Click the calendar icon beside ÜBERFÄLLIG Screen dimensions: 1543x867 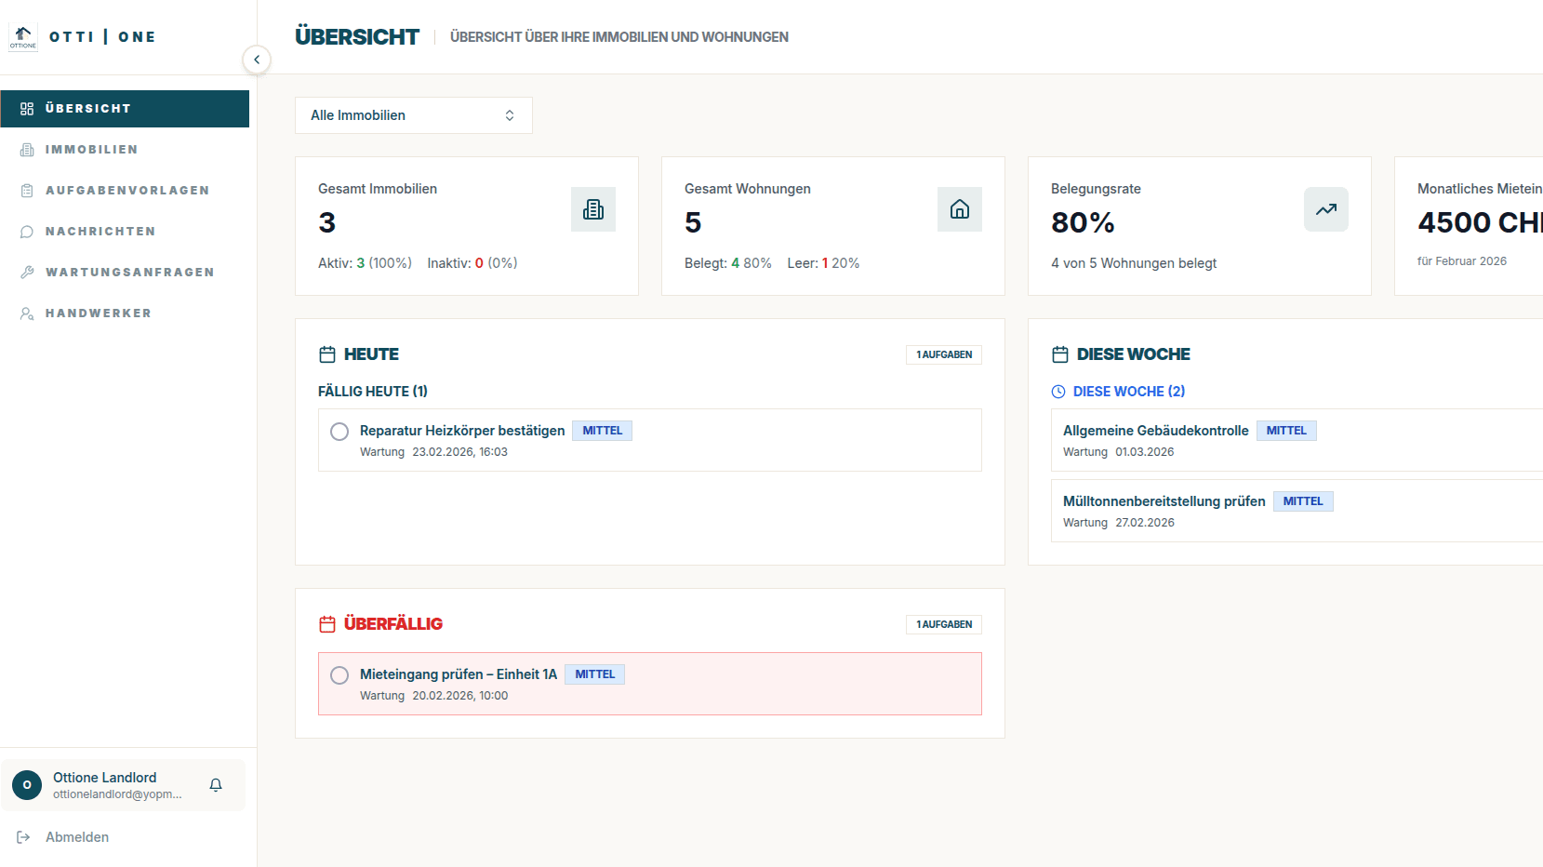327,623
